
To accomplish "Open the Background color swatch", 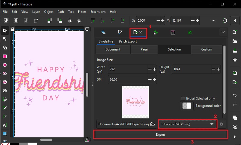I will [186, 106].
